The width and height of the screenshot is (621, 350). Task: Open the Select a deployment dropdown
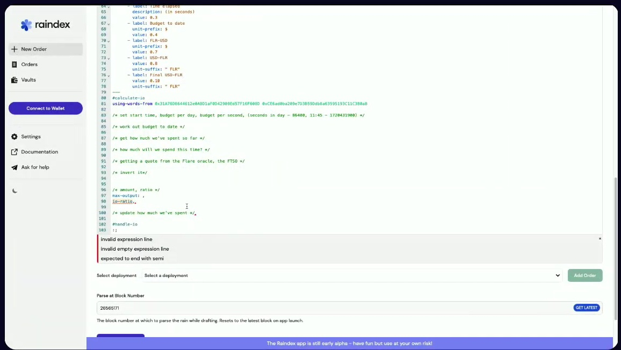pyautogui.click(x=352, y=275)
